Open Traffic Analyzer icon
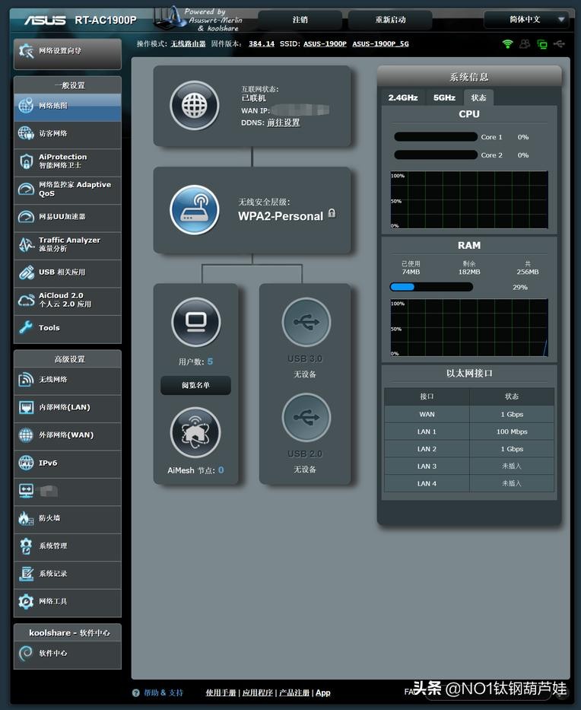581x710 pixels. [x=26, y=244]
